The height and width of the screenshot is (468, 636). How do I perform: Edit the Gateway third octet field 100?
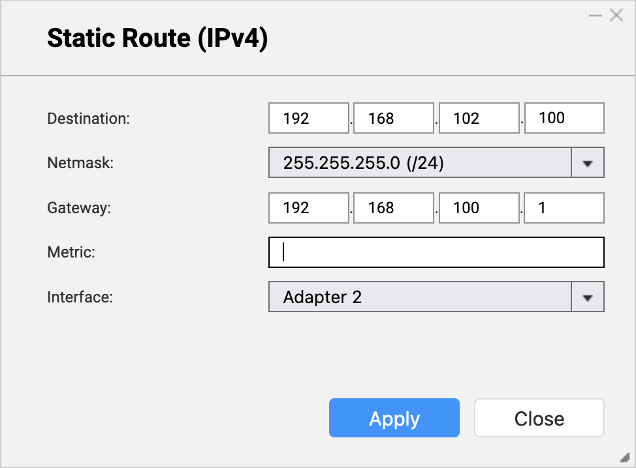point(479,208)
